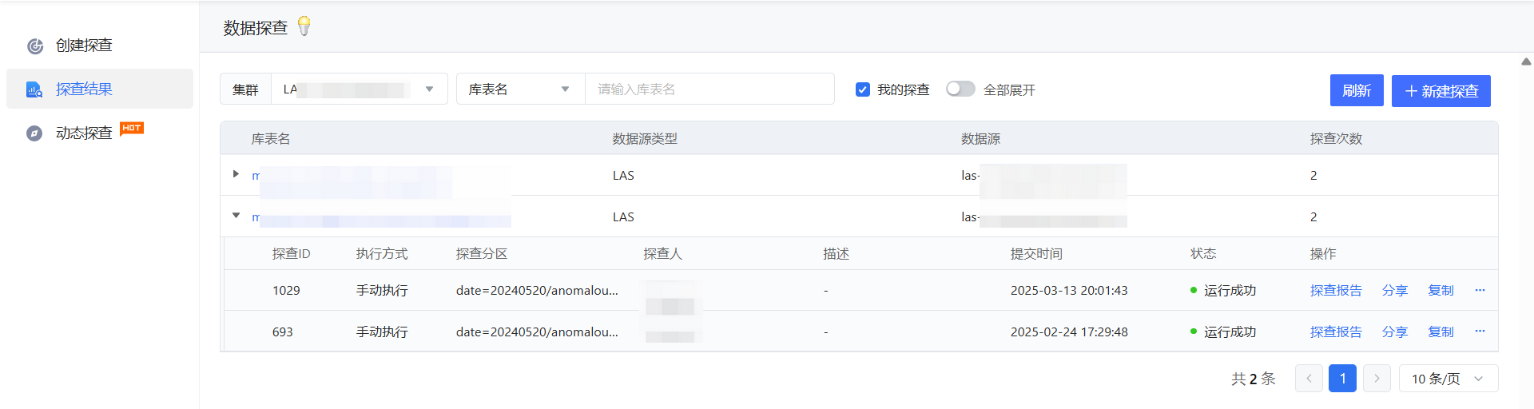Click the 提交时间 column header
Image resolution: width=1534 pixels, height=409 pixels.
point(1036,253)
